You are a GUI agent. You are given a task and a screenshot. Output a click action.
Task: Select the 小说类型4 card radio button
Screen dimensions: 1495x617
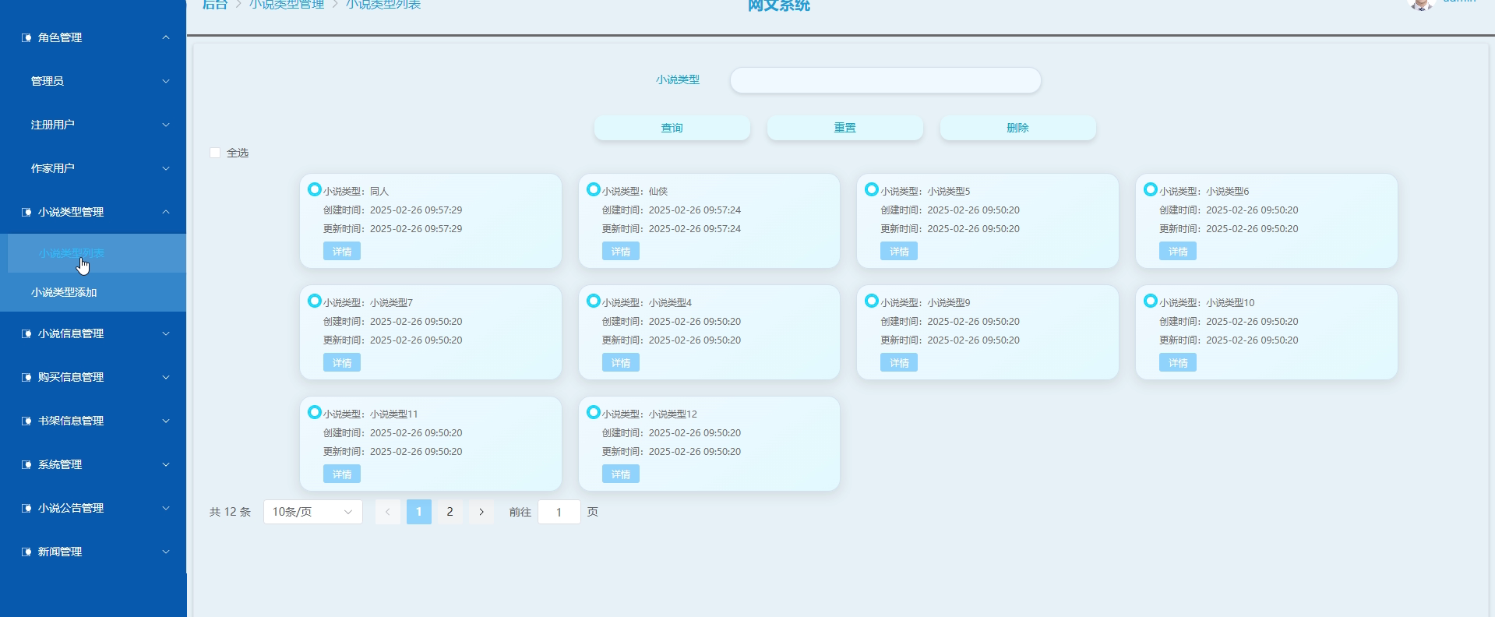click(594, 301)
